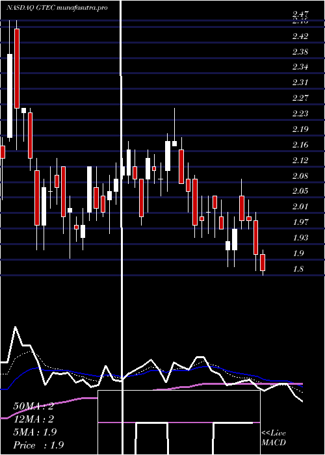325x455 pixels.
Task: Select the last red candlestick near 1.9
Action: tap(263, 263)
